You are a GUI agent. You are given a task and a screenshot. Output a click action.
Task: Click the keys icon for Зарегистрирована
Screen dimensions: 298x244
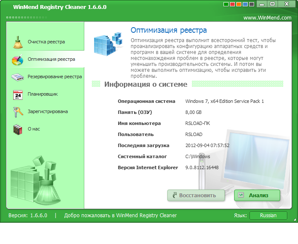point(18,112)
